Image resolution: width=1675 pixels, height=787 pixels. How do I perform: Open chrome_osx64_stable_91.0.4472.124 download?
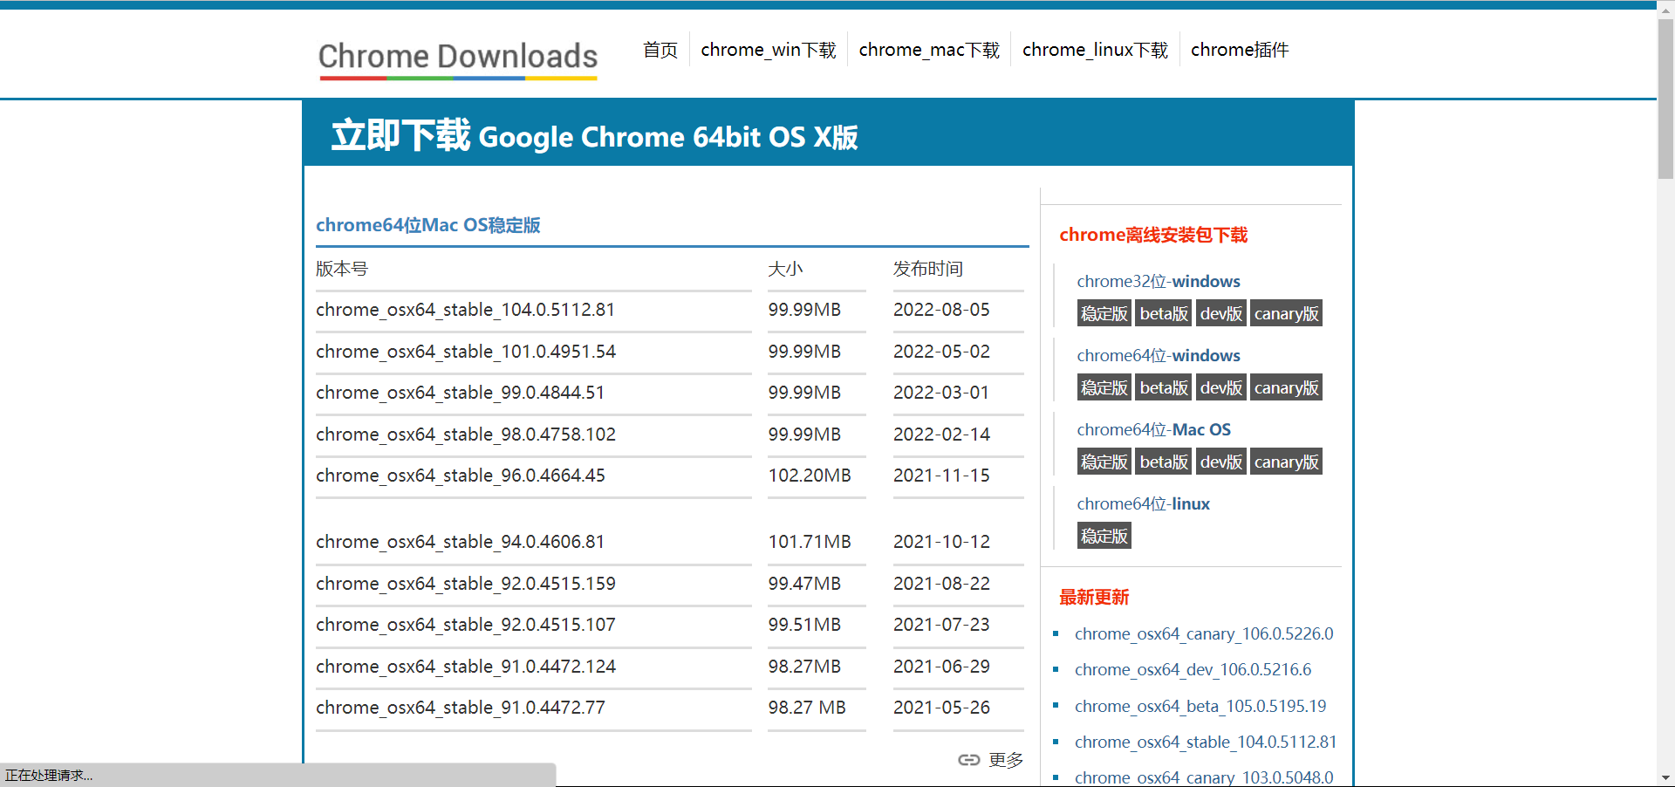tap(466, 667)
